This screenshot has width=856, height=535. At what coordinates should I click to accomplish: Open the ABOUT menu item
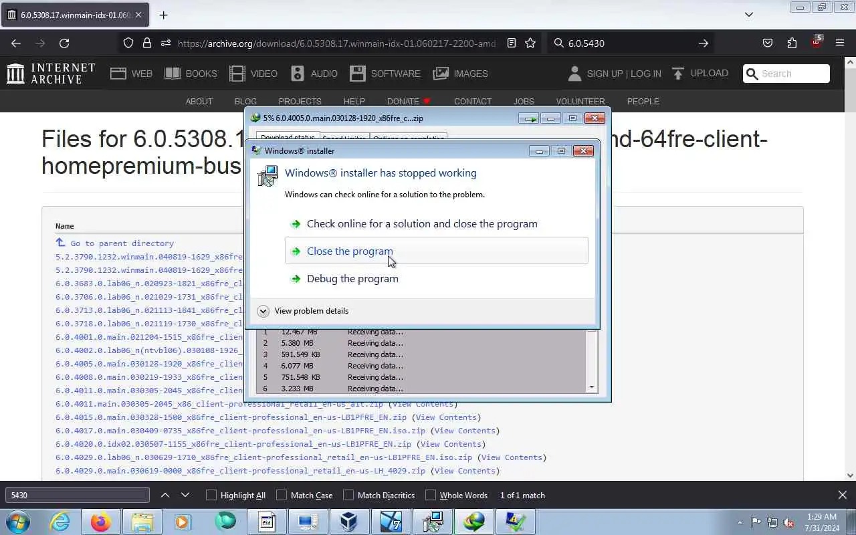pyautogui.click(x=199, y=102)
